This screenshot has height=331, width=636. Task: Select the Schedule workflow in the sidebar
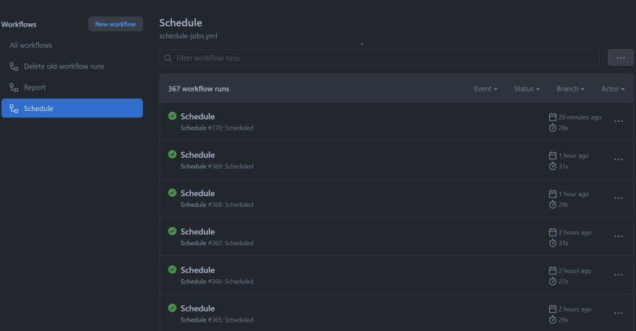point(72,108)
